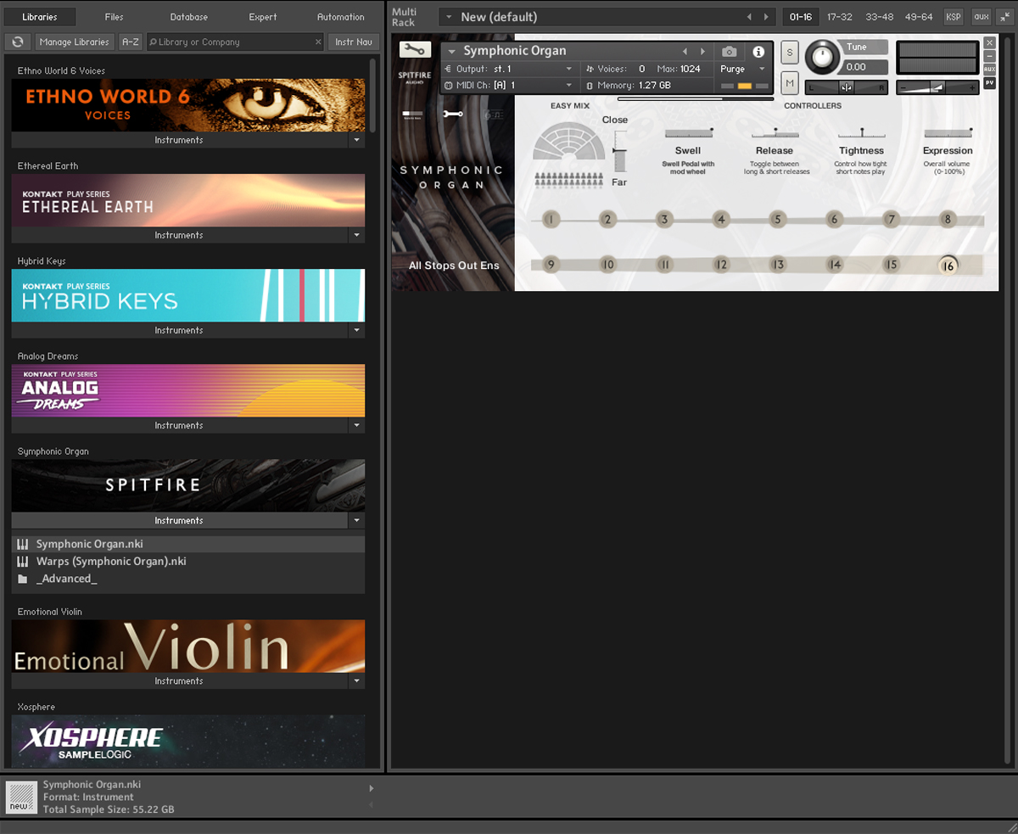Clear the library search with the X icon
The height and width of the screenshot is (834, 1018).
[318, 42]
